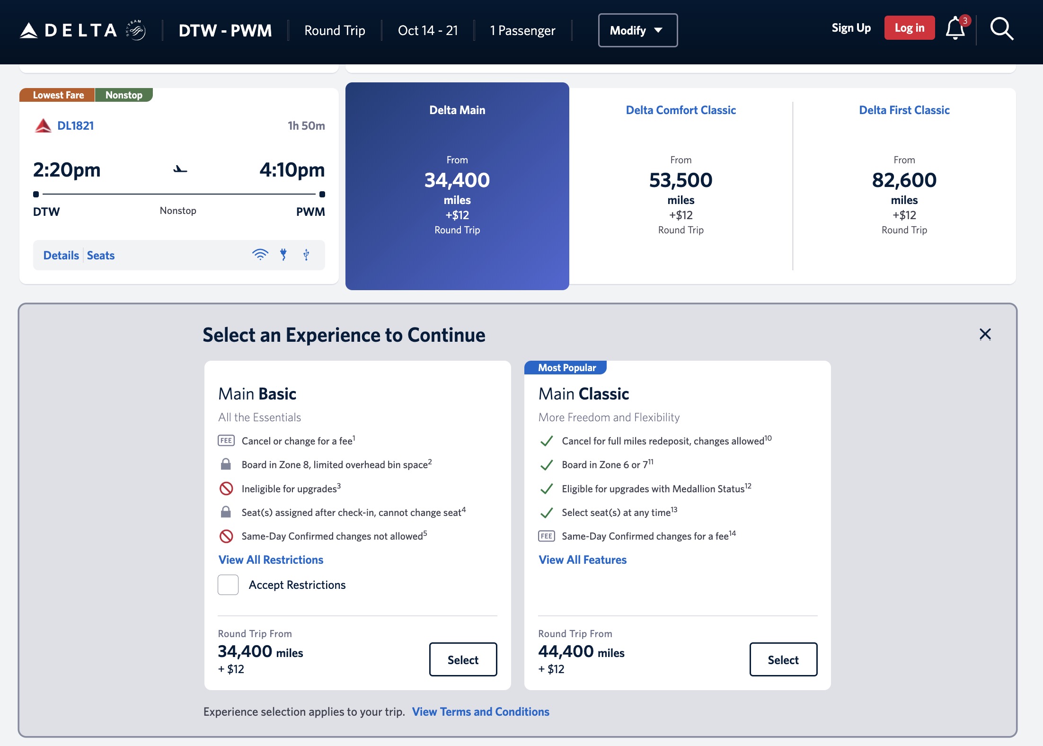Click the Round Trip header label
This screenshot has width=1043, height=746.
(335, 30)
